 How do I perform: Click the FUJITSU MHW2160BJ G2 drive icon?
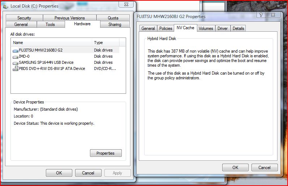[16, 50]
